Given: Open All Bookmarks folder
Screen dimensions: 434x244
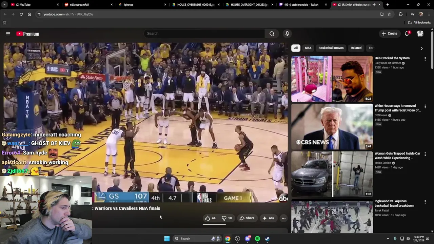Looking at the screenshot, I should [x=419, y=23].
